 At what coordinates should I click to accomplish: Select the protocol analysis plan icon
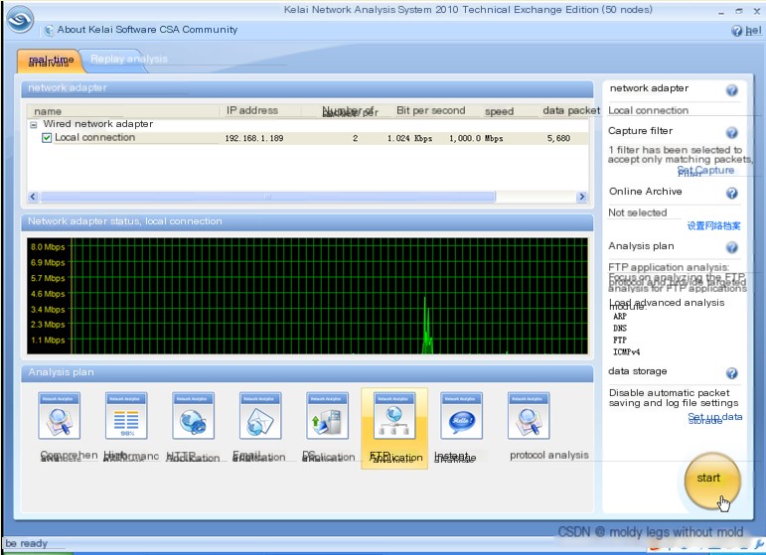click(529, 416)
